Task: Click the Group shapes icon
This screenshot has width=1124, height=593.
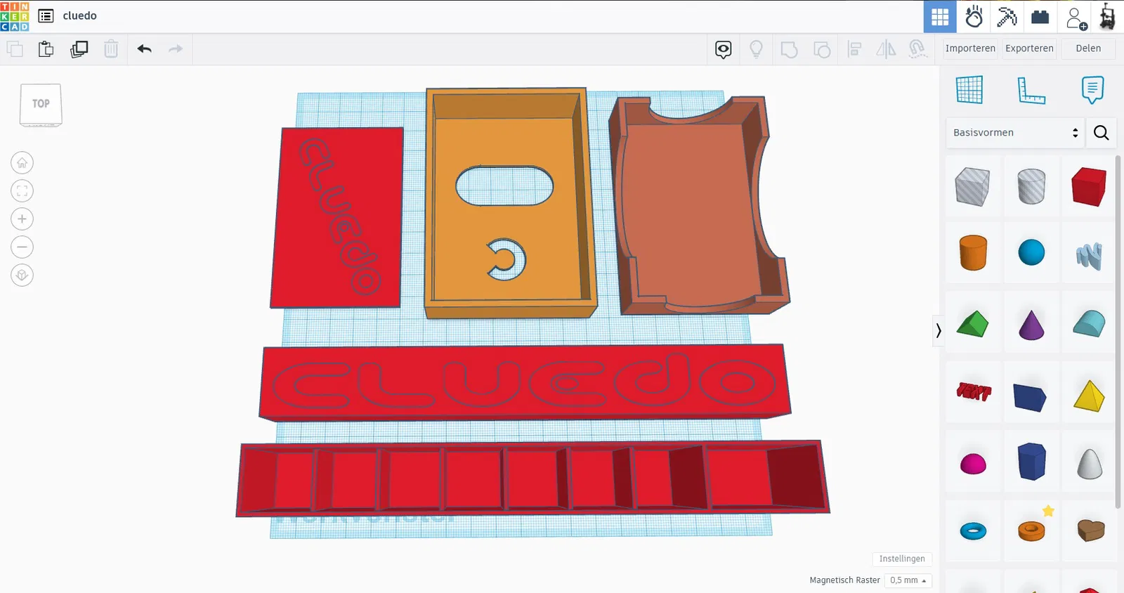Action: 789,49
